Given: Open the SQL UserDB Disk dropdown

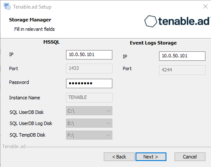Looking at the screenshot, I should click(x=89, y=111).
